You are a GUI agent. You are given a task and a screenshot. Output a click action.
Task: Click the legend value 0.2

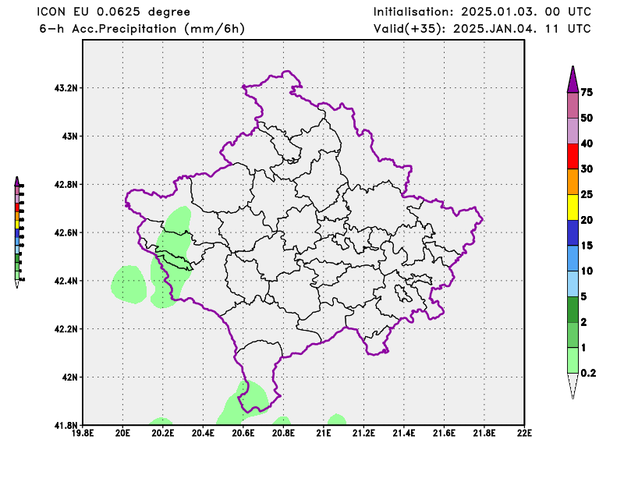[x=588, y=373]
